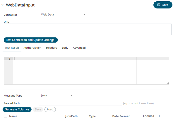Toggle the select-all checkbox beside Name
The height and width of the screenshot is (122, 173).
tap(5, 116)
